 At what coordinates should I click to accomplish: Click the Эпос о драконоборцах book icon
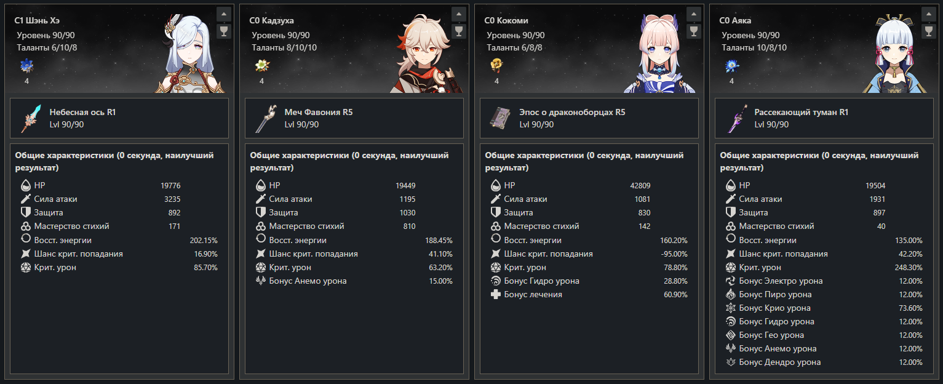[501, 118]
